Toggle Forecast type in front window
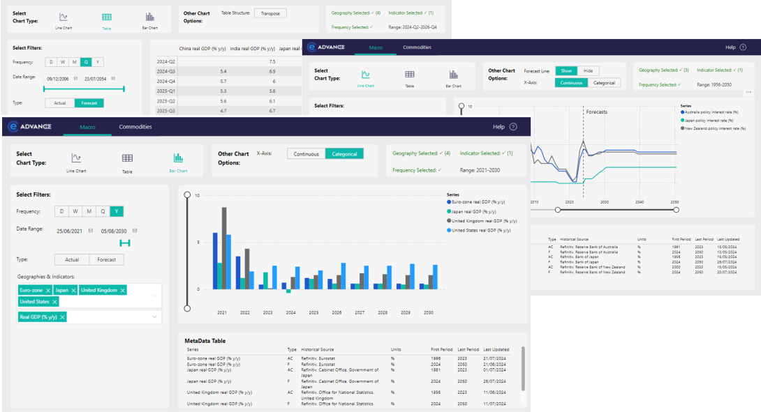The height and width of the screenshot is (412, 761). coord(107,259)
